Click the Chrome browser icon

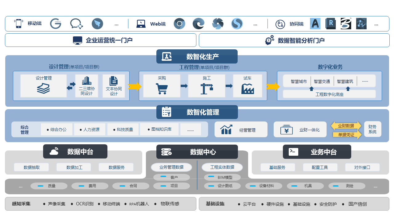tap(179, 24)
